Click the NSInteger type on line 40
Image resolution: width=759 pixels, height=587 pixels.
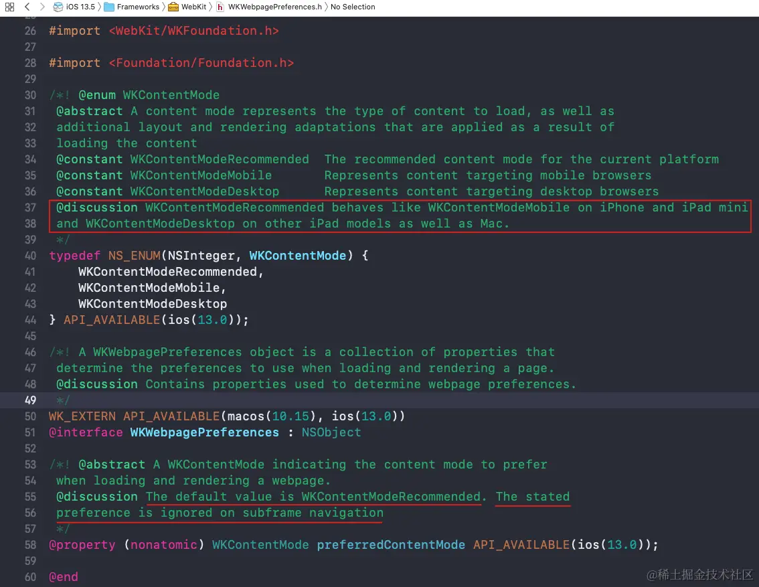coord(201,256)
